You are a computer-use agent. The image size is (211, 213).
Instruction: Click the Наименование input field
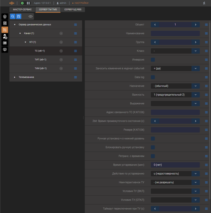point(175,34)
